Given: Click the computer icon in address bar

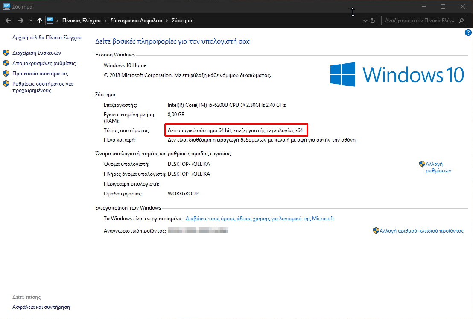Looking at the screenshot, I should tap(50, 20).
